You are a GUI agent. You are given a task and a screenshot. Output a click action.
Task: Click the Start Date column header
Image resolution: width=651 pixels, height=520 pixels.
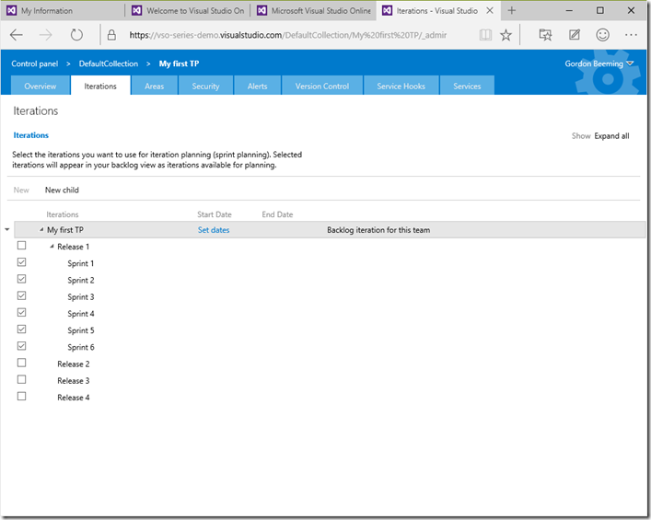coord(215,214)
